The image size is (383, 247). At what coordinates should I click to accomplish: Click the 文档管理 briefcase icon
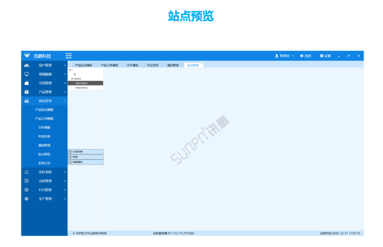pos(27,83)
